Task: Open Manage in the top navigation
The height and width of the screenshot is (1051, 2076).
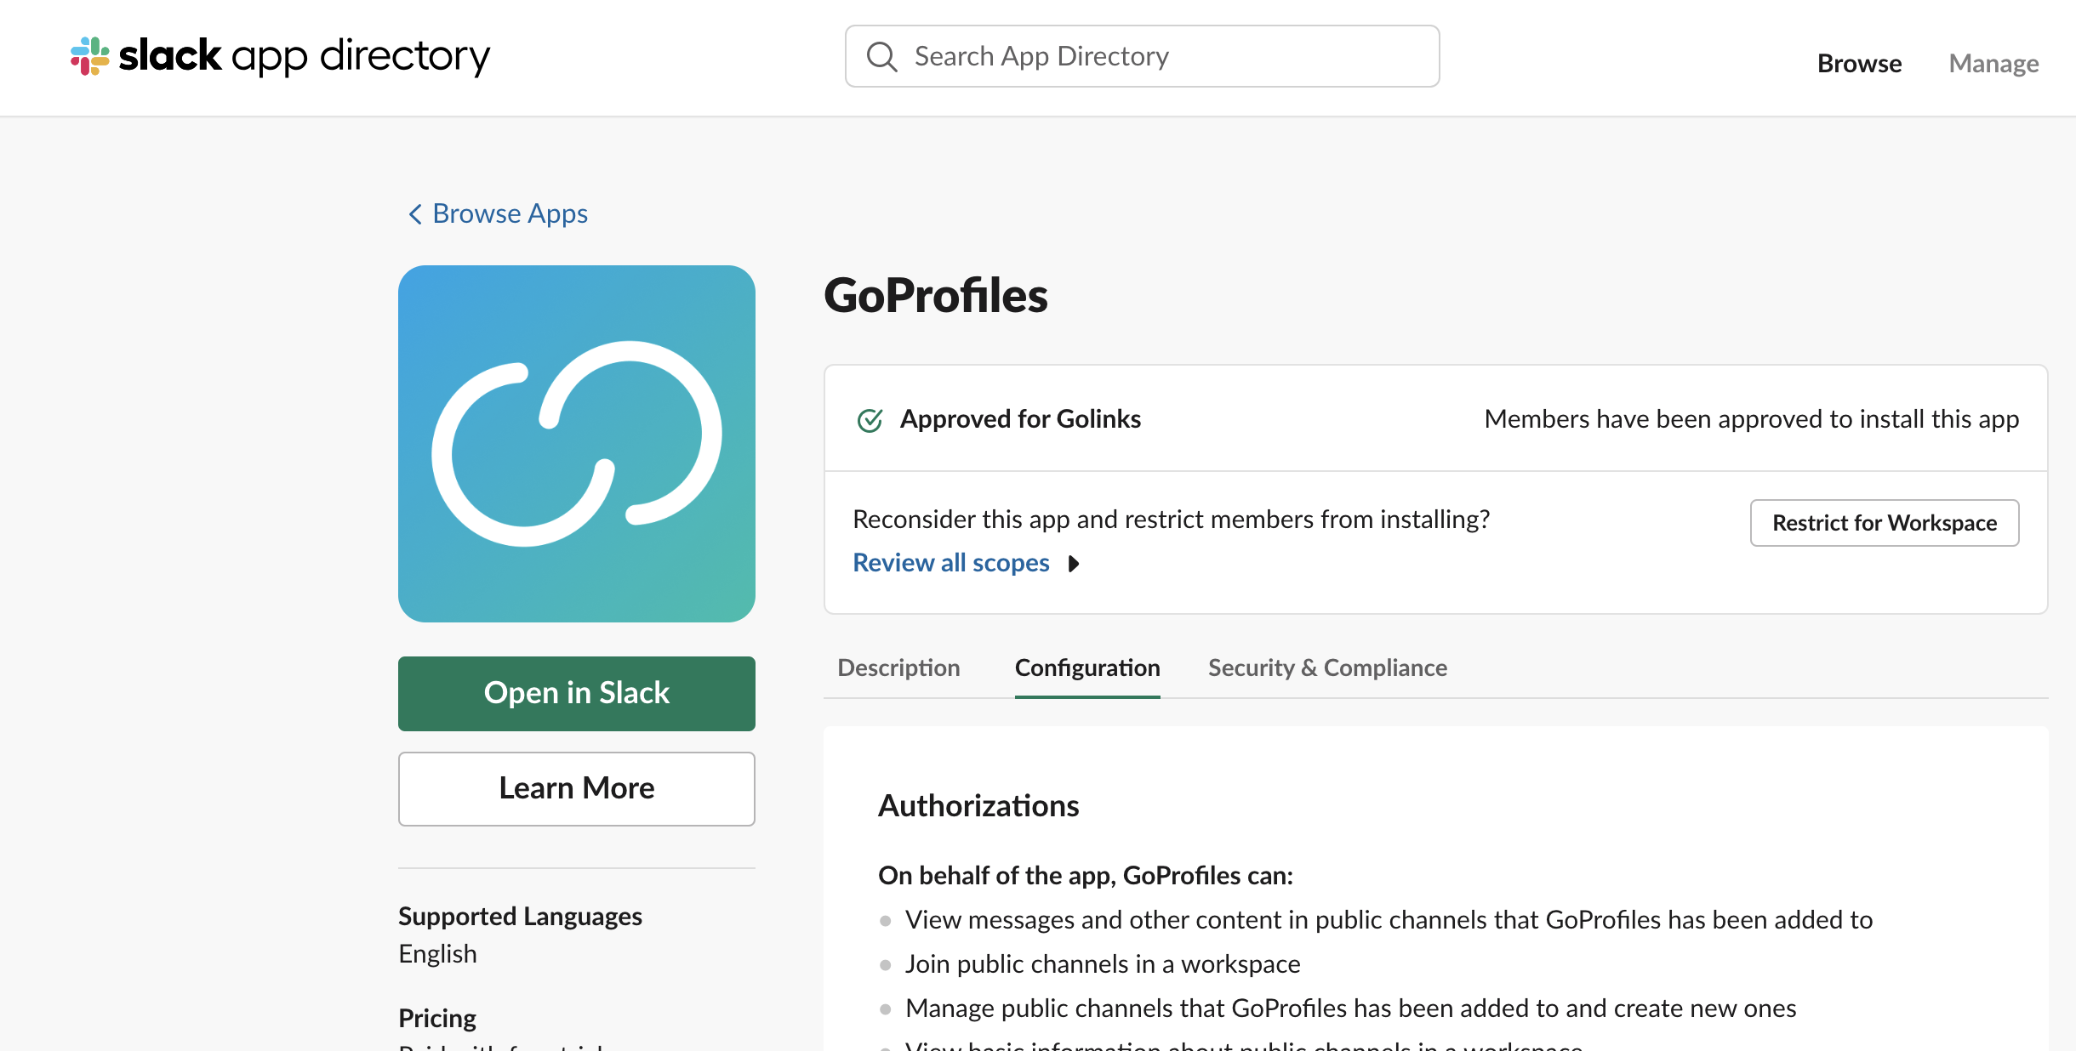Action: [1993, 63]
